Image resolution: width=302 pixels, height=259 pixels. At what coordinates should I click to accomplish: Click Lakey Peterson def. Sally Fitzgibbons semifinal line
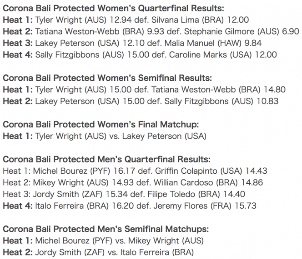point(141,101)
